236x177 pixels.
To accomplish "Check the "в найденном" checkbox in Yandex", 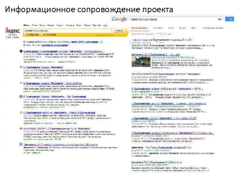I will [25, 35].
